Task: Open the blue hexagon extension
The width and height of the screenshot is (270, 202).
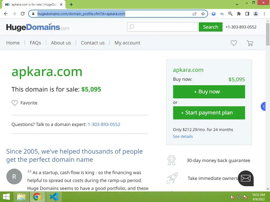Action: [x=214, y=14]
